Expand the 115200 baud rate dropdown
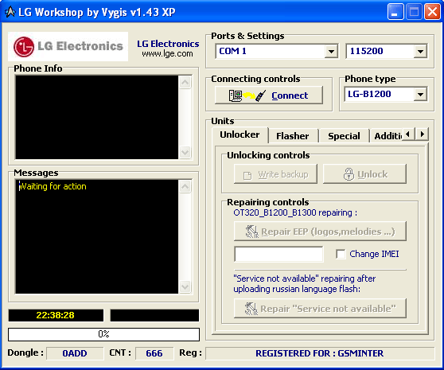The image size is (444, 370). pyautogui.click(x=420, y=52)
